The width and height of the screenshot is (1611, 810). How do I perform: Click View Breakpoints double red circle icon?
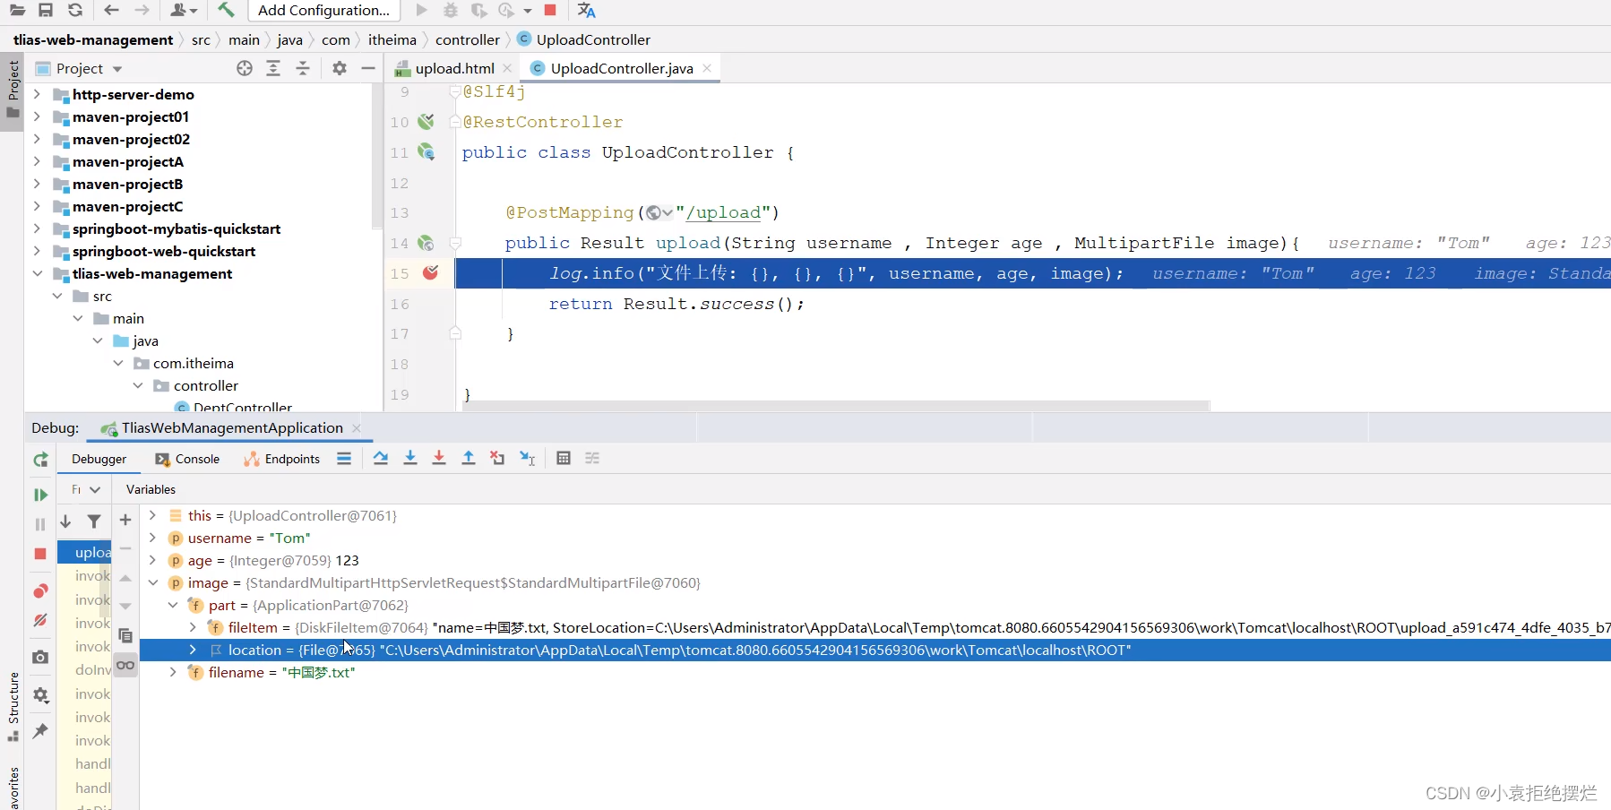click(x=40, y=591)
